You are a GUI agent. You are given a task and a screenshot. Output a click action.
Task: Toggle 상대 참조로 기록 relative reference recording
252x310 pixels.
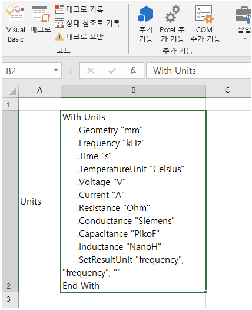tap(87, 23)
